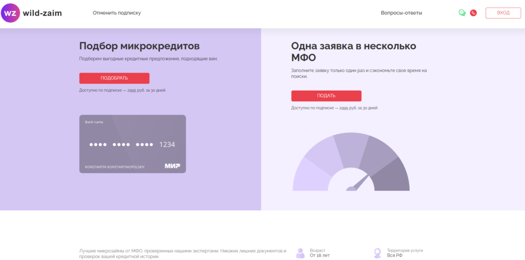This screenshot has width=525, height=260.
Task: Click heading Одна заявка в несколько МФО
Action: tap(353, 52)
